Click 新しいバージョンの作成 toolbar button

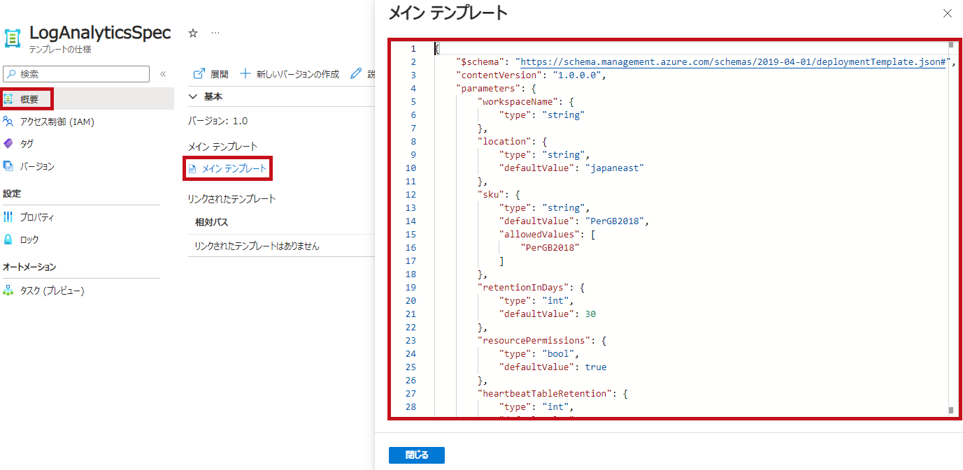[x=290, y=74]
